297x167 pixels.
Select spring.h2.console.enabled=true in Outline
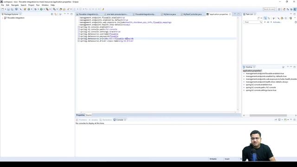coord(259,84)
